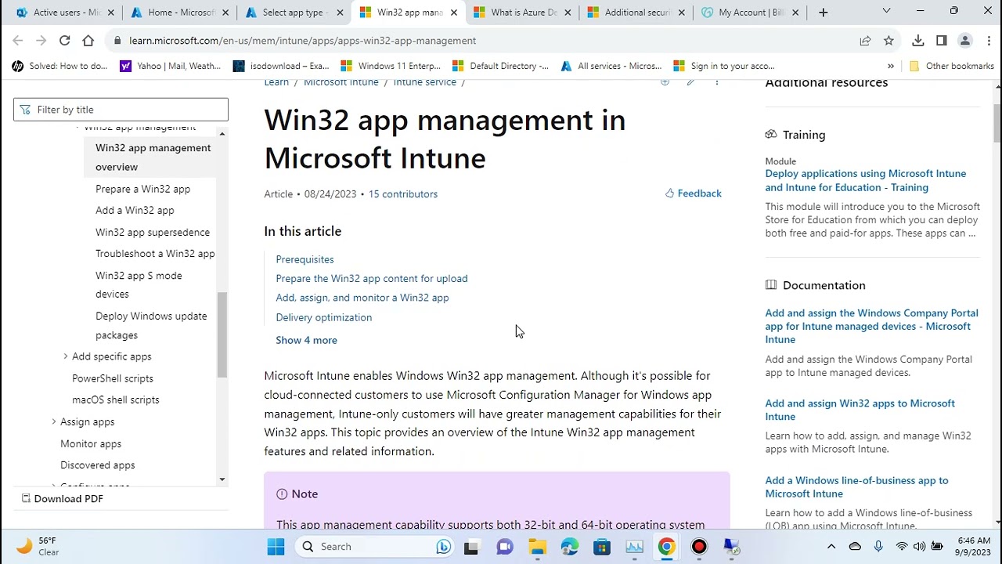Image resolution: width=1002 pixels, height=564 pixels.
Task: Jump to the Delivery optimization section
Action: [324, 317]
